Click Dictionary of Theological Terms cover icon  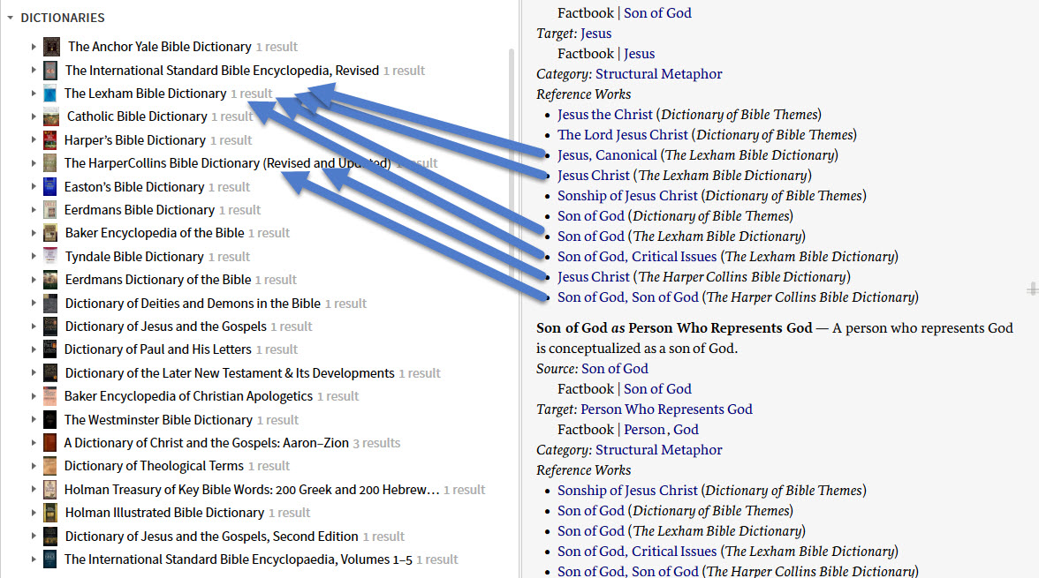(50, 466)
